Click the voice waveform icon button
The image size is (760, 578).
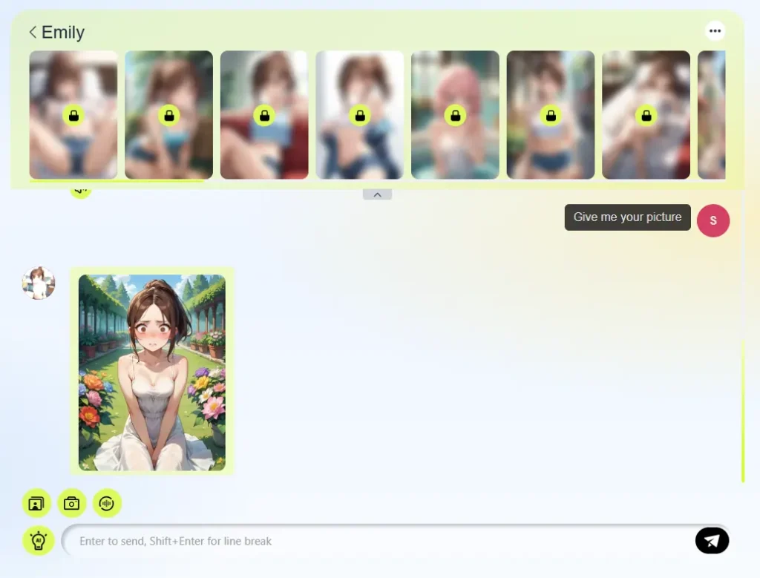107,503
